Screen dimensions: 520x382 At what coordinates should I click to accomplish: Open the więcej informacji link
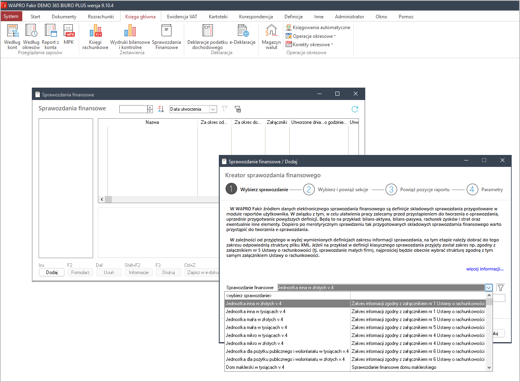(485, 269)
